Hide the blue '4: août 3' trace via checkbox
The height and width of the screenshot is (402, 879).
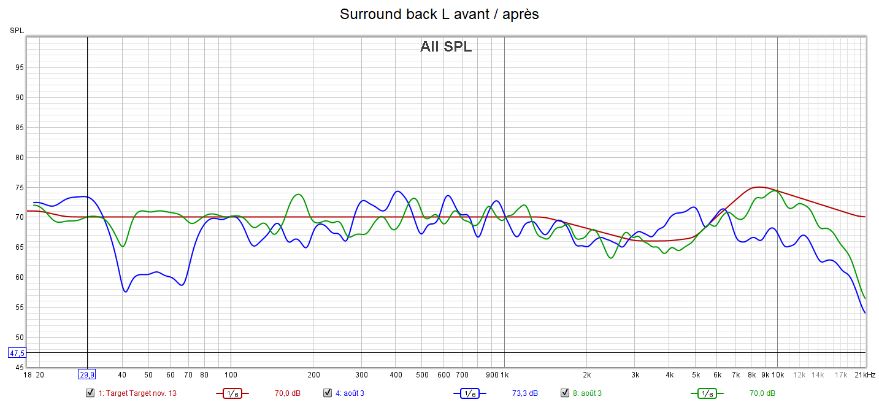(x=328, y=393)
